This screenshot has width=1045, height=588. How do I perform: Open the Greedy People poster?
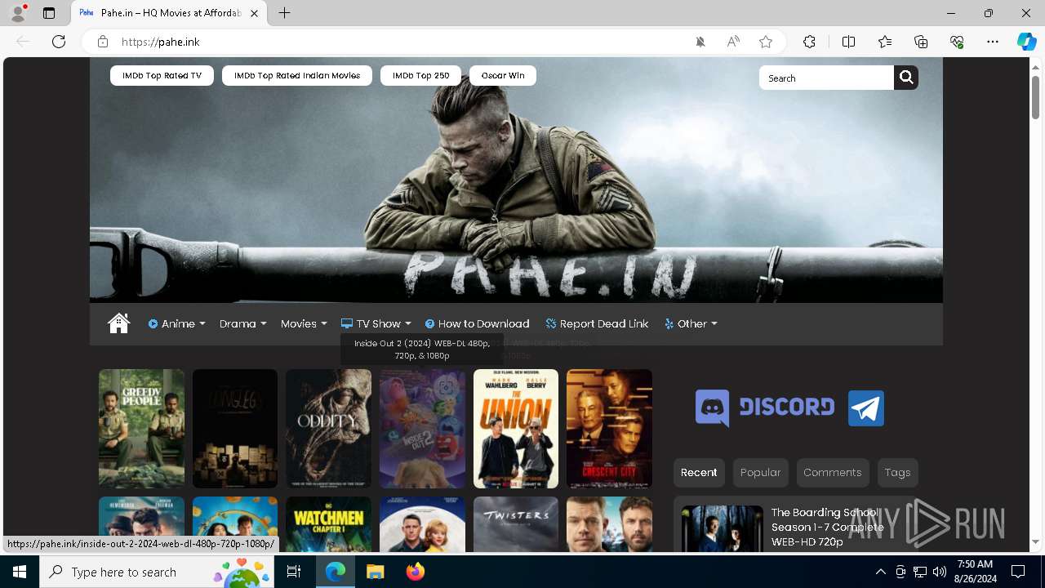pos(141,429)
